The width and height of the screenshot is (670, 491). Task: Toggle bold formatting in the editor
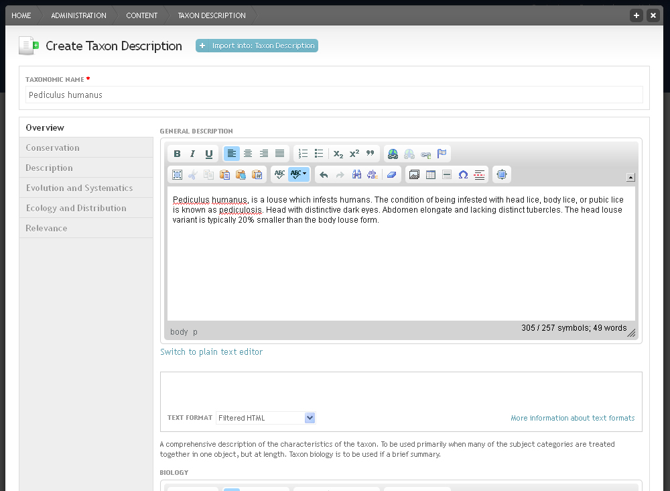177,154
